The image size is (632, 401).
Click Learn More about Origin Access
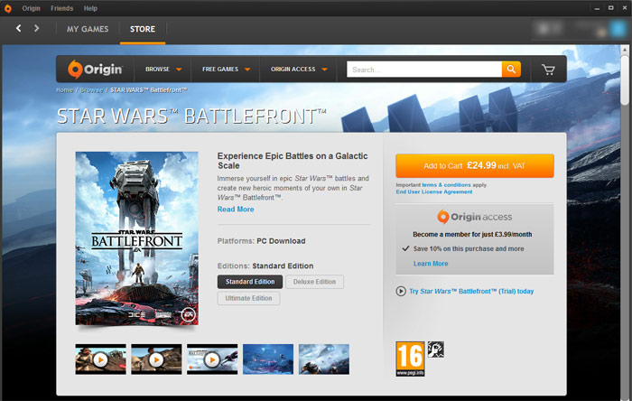click(x=431, y=264)
